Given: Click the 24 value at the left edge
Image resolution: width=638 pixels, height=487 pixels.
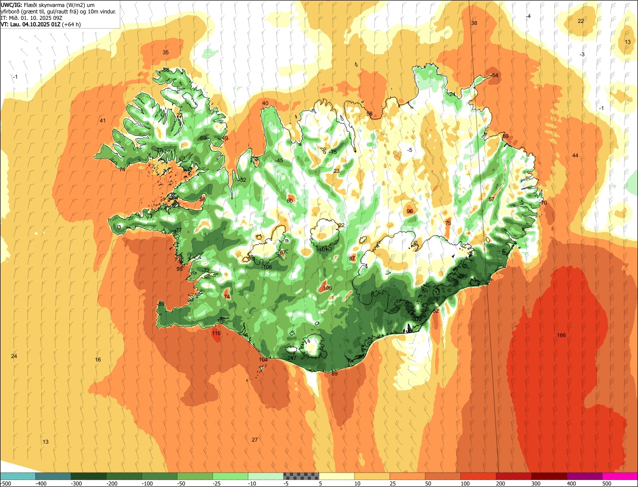Looking at the screenshot, I should point(14,356).
